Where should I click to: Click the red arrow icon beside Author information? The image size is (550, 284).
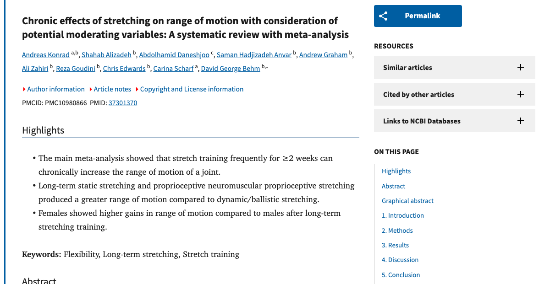[x=24, y=89]
